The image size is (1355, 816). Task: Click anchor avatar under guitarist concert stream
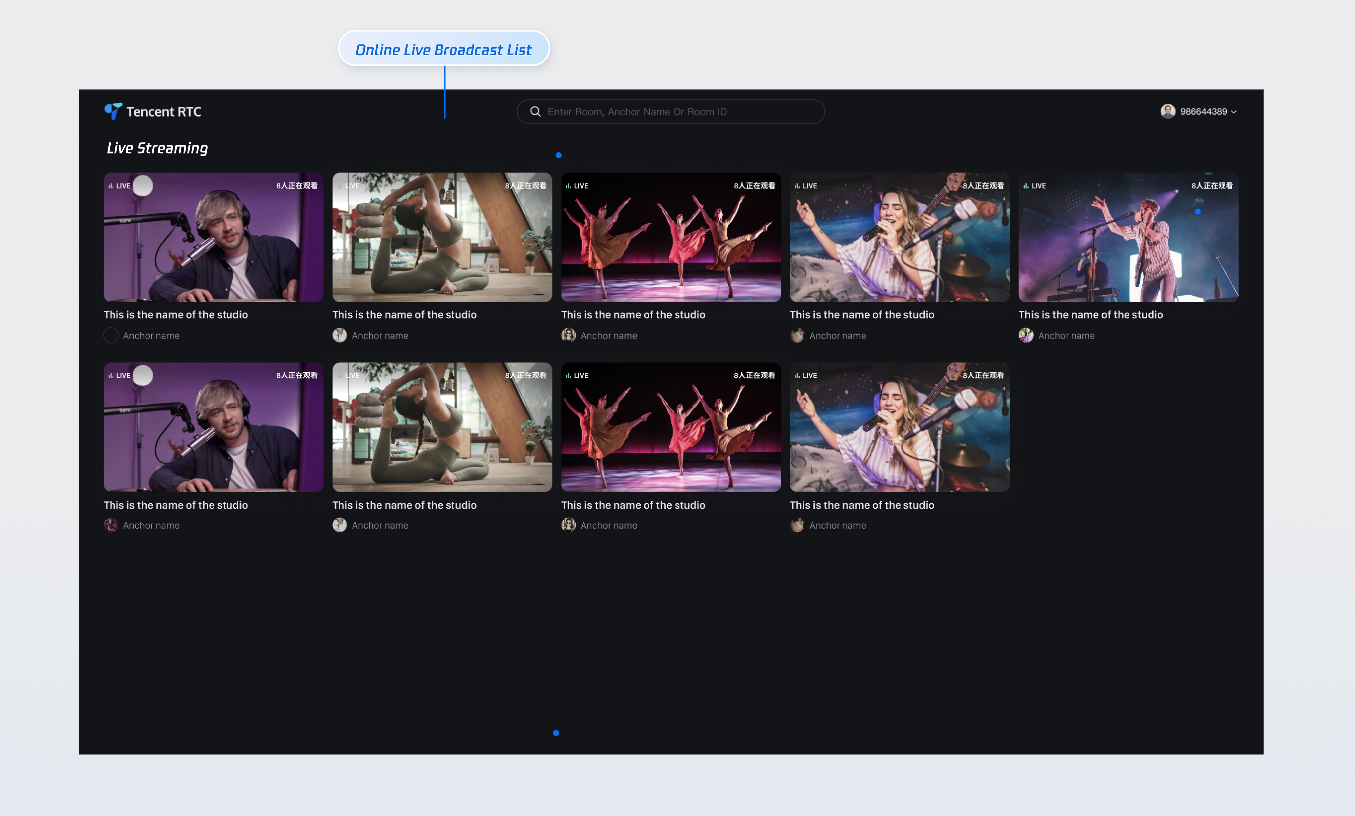pyautogui.click(x=1025, y=335)
